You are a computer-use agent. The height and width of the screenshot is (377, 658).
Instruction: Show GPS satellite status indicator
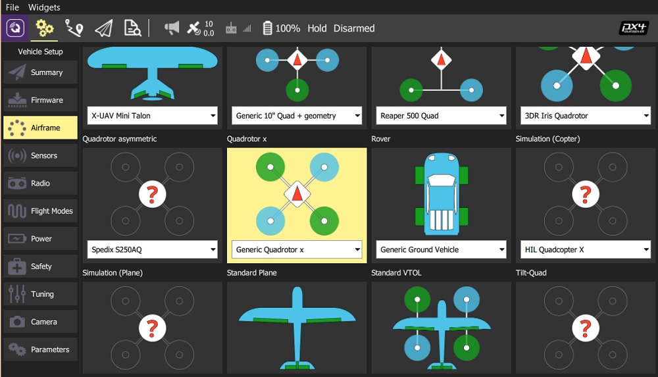(200, 28)
